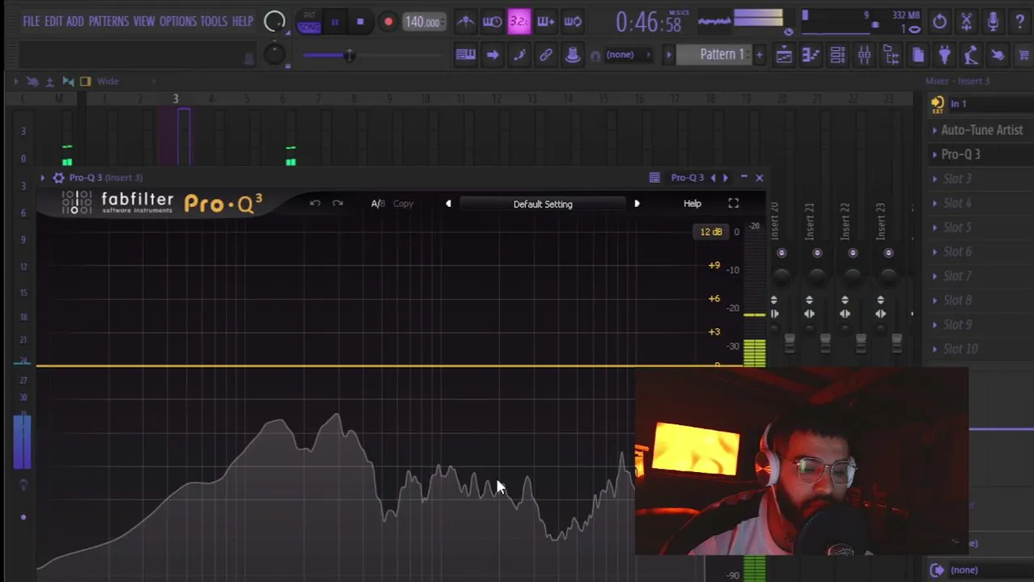
Task: Select empty Slot 5 in mixer
Action: (981, 227)
